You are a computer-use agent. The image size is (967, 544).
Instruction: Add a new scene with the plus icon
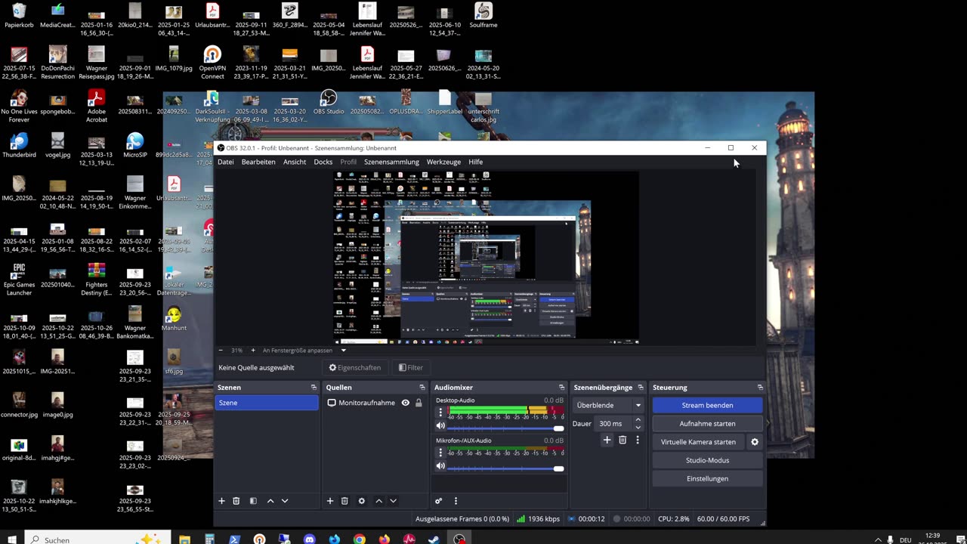(x=221, y=501)
